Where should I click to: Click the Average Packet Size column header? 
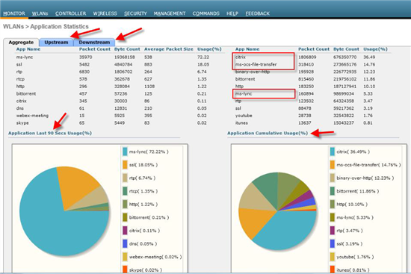169,49
